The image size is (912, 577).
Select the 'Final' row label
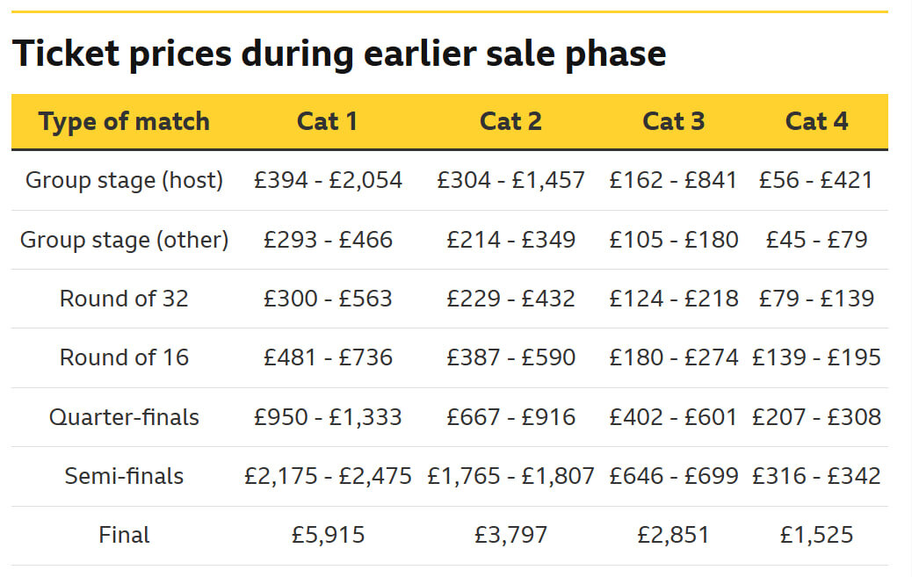[124, 535]
